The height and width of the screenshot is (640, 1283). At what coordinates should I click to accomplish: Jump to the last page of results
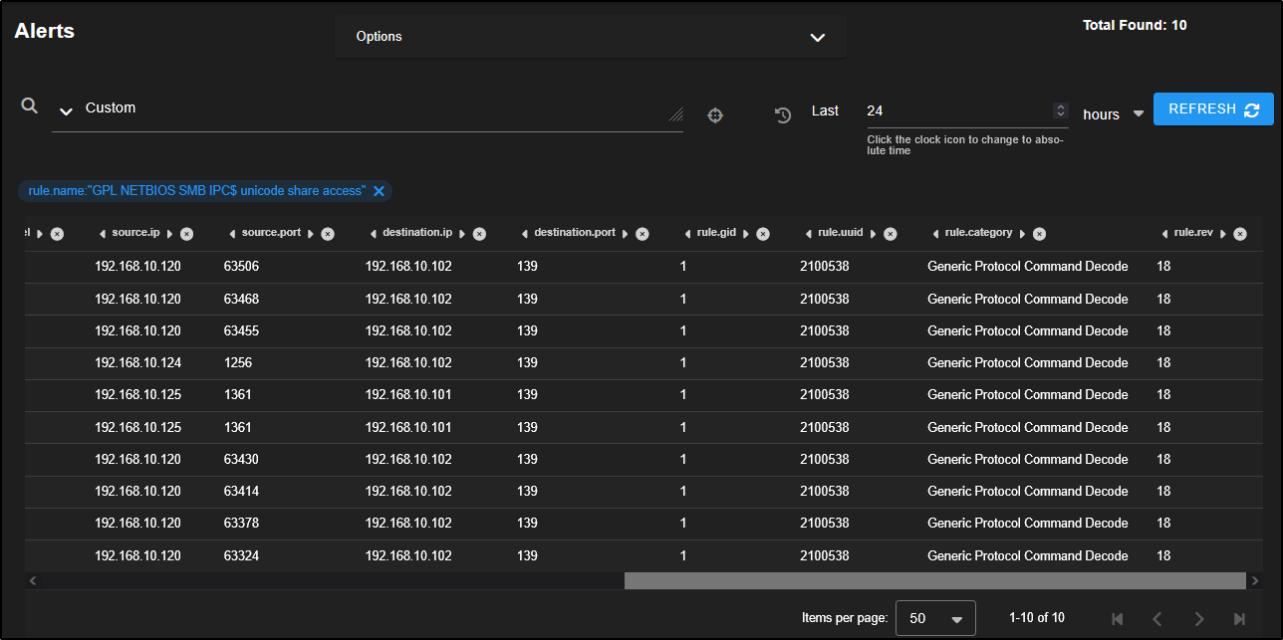tap(1239, 619)
